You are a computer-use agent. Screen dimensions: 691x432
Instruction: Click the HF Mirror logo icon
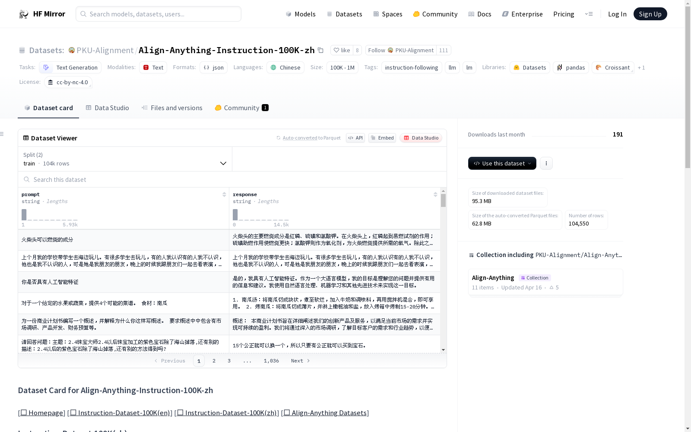coord(24,14)
